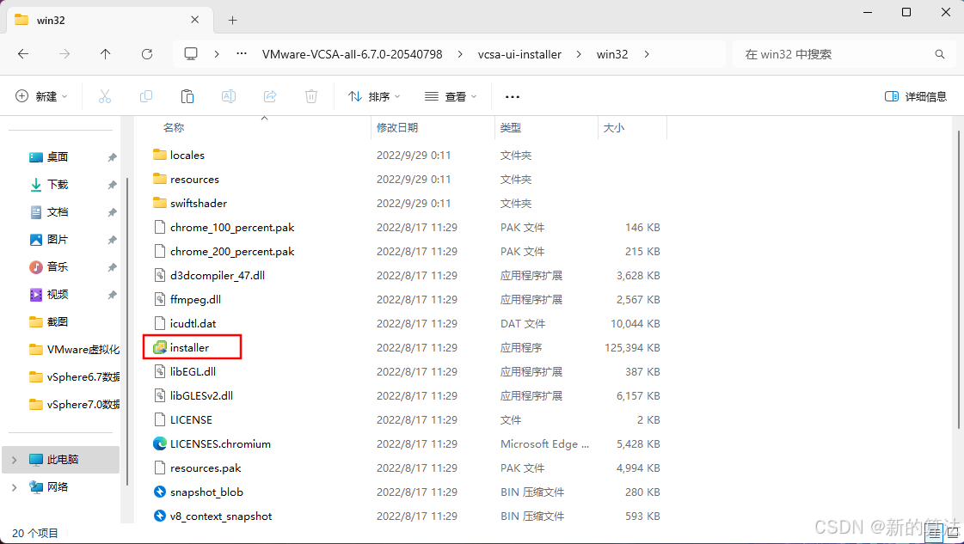Select the v8_context_snapshot file icon
Viewport: 964px width, 544px height.
[x=160, y=516]
